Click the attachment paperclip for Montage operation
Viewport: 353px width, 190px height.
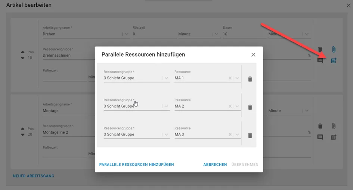click(x=334, y=126)
